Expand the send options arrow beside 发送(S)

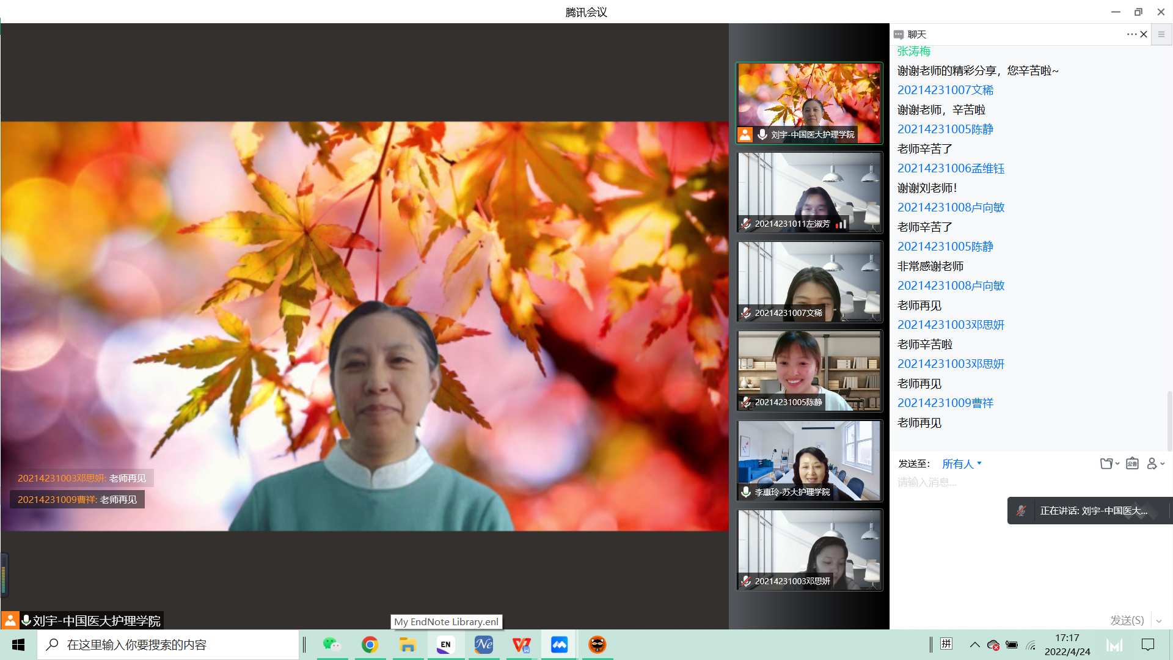click(1159, 621)
